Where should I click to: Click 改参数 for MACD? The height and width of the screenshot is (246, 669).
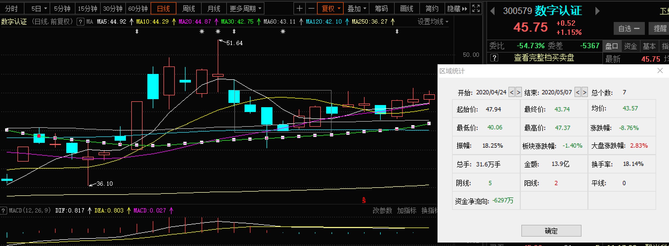pyautogui.click(x=382, y=211)
